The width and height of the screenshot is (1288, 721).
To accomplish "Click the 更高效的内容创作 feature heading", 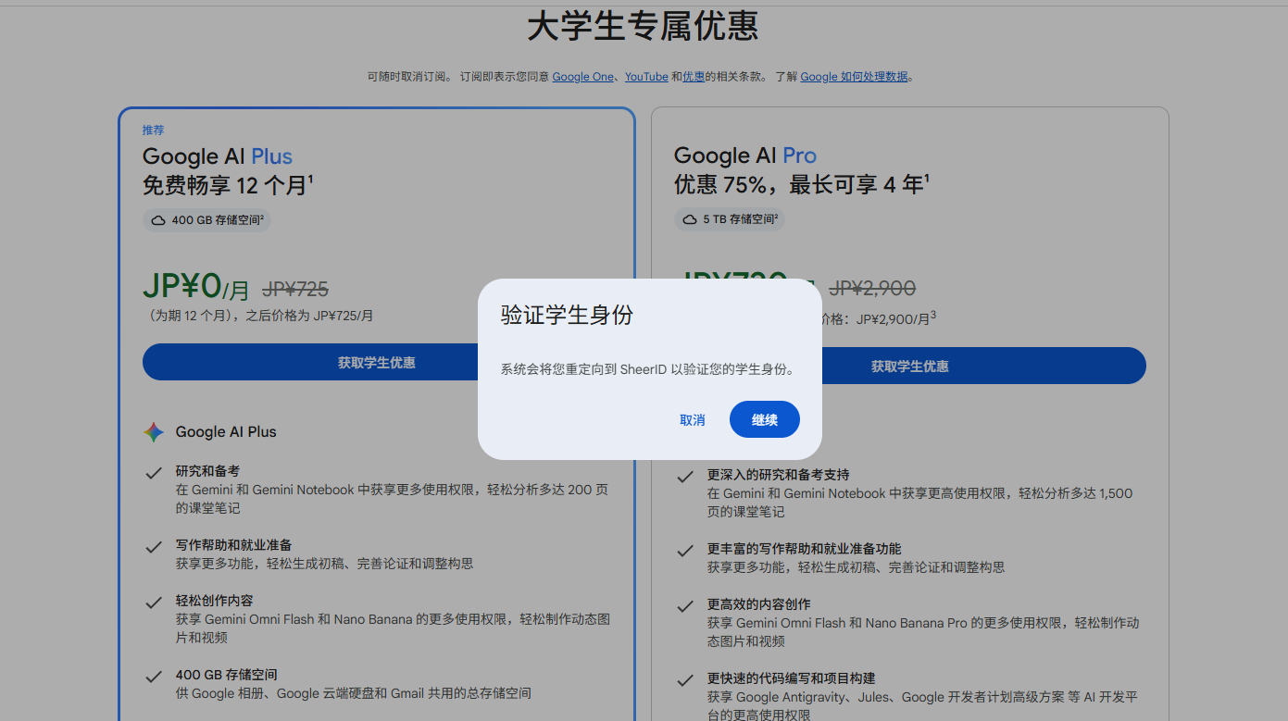I will 759,604.
